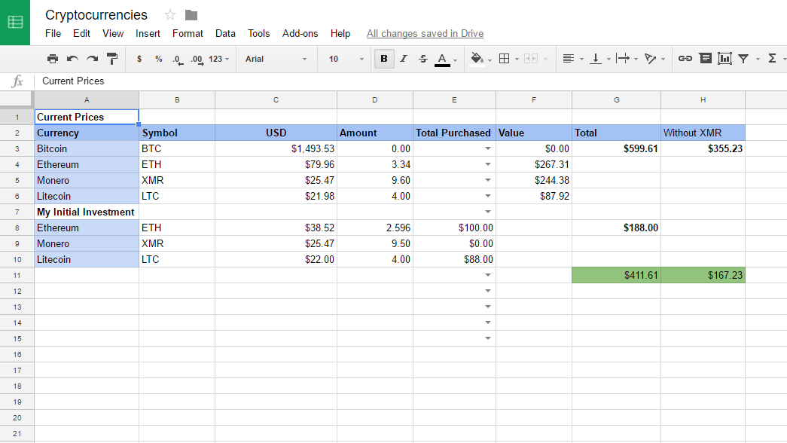
Task: Toggle strikethrough formatting
Action: [422, 58]
